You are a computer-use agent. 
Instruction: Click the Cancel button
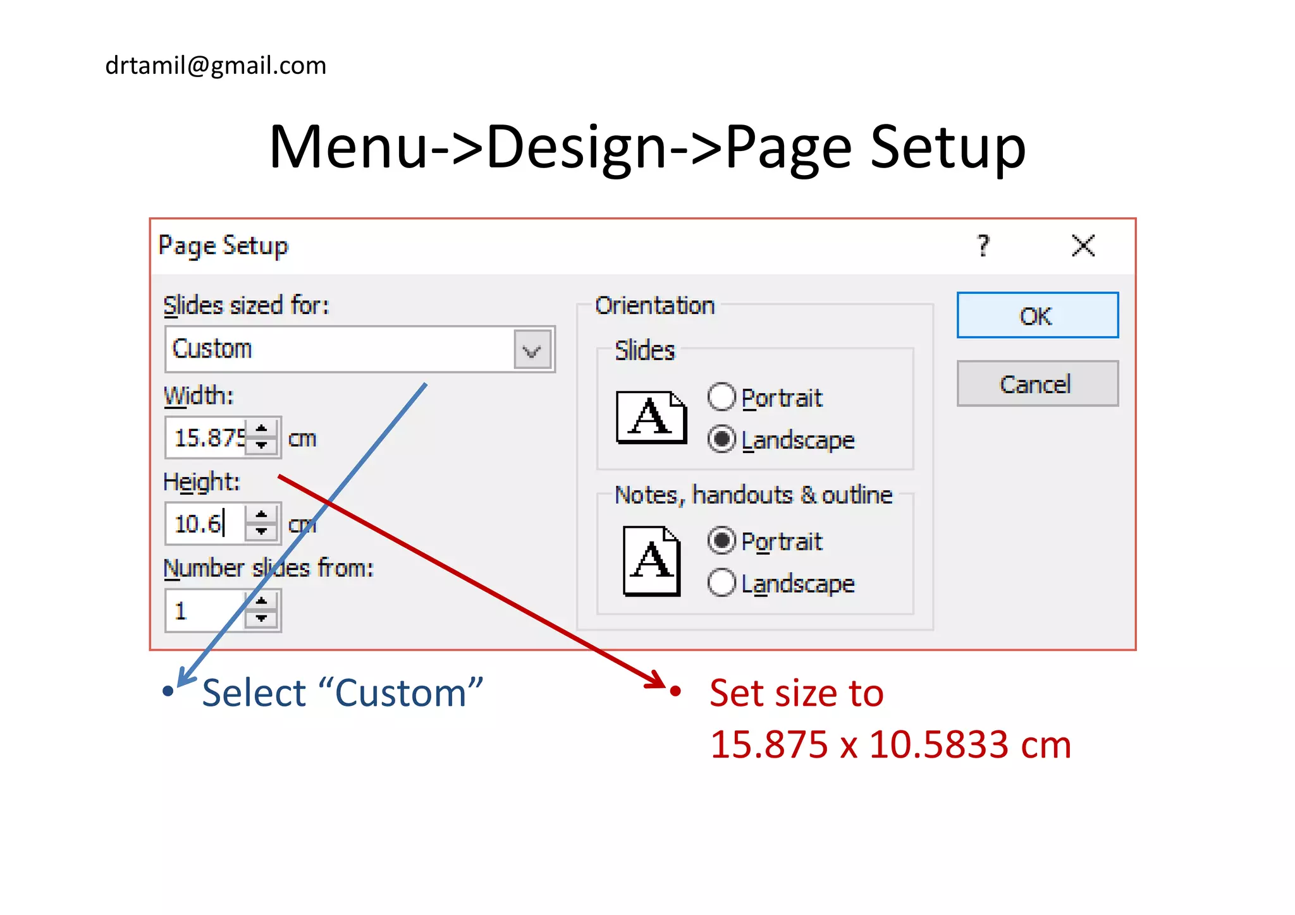[x=1037, y=384]
